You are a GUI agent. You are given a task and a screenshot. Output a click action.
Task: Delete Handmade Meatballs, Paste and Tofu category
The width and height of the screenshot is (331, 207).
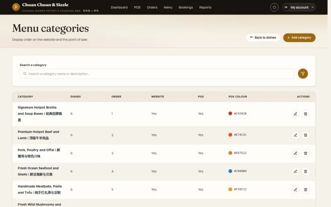(305, 190)
